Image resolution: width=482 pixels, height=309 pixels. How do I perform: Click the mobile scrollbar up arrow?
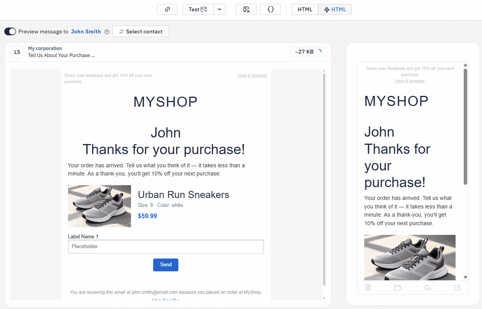click(x=465, y=65)
